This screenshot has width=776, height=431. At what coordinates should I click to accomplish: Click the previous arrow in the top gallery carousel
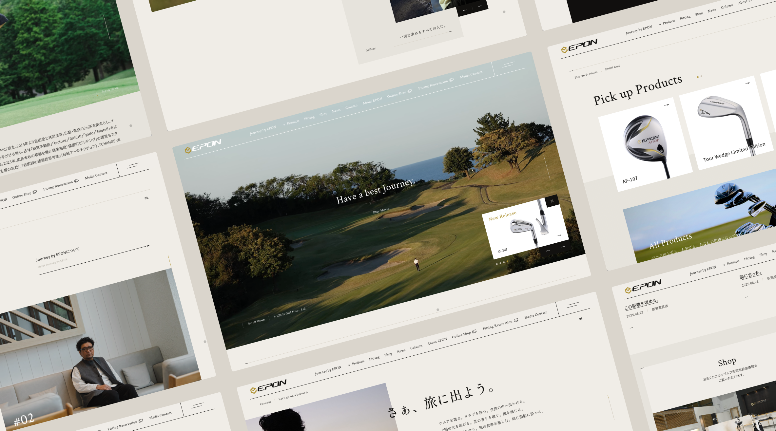pos(465,10)
